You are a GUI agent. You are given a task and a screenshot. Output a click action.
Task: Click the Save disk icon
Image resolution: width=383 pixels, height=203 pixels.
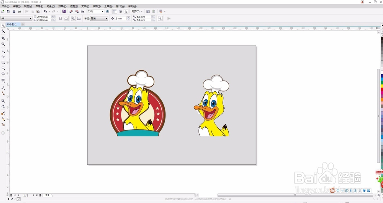tap(14, 11)
